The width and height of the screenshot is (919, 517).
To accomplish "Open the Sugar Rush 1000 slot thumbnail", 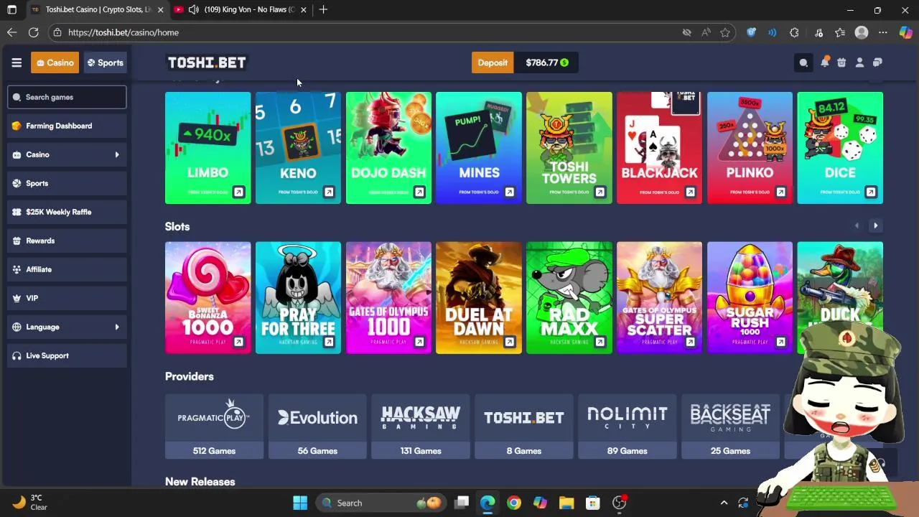I will [x=750, y=298].
